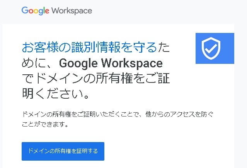Click the Google Workspace logo
The width and height of the screenshot is (247, 168).
56,10
